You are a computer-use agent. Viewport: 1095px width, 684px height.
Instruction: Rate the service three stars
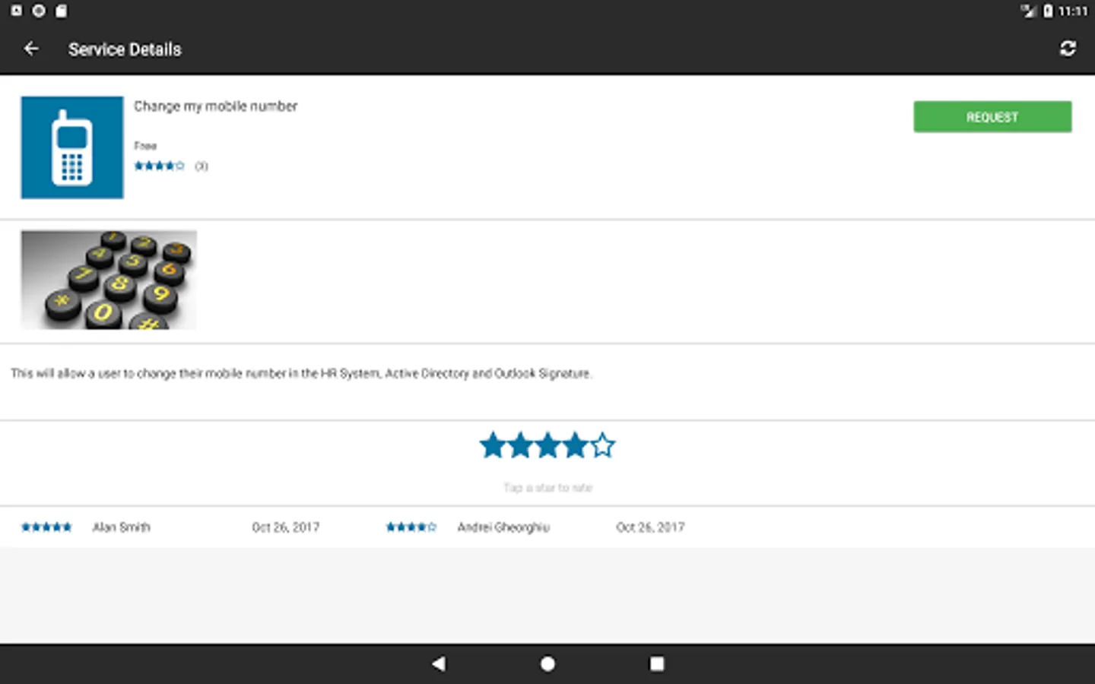(547, 446)
